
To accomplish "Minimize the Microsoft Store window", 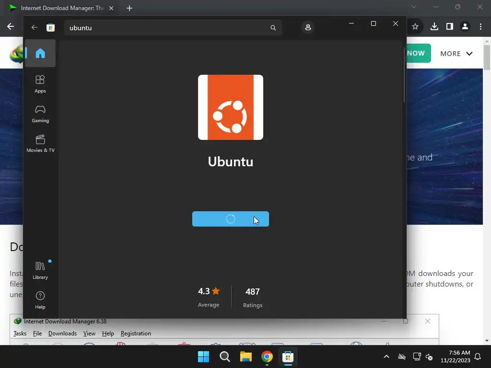I will [351, 23].
